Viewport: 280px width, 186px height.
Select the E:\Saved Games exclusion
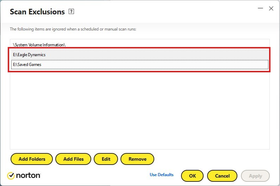pos(139,65)
